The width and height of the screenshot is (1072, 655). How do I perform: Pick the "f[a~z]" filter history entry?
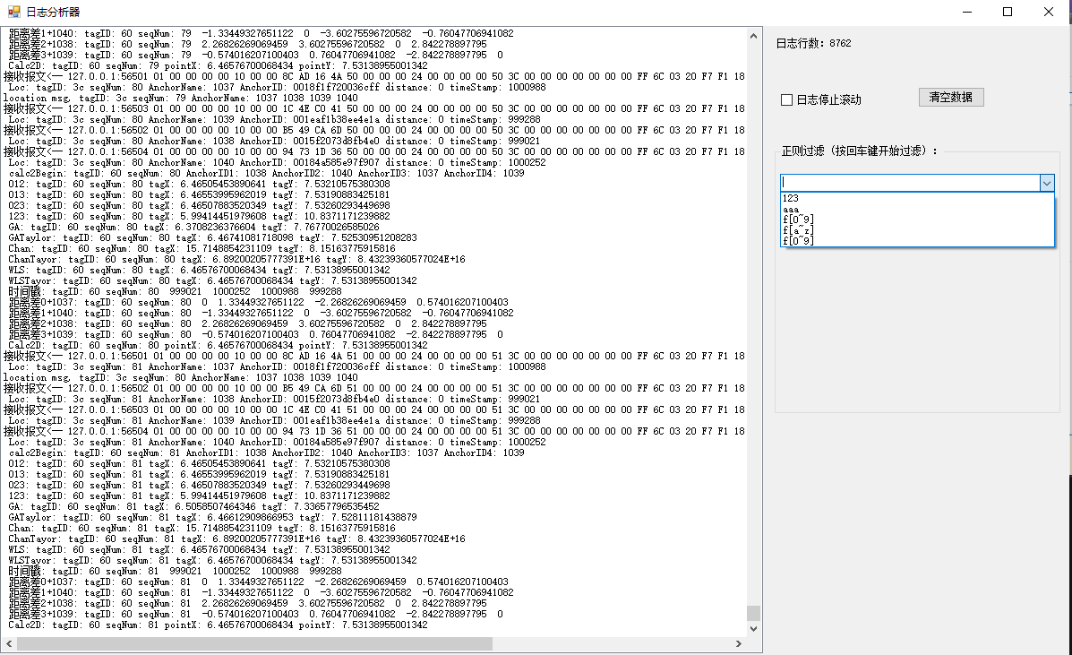pyautogui.click(x=797, y=230)
